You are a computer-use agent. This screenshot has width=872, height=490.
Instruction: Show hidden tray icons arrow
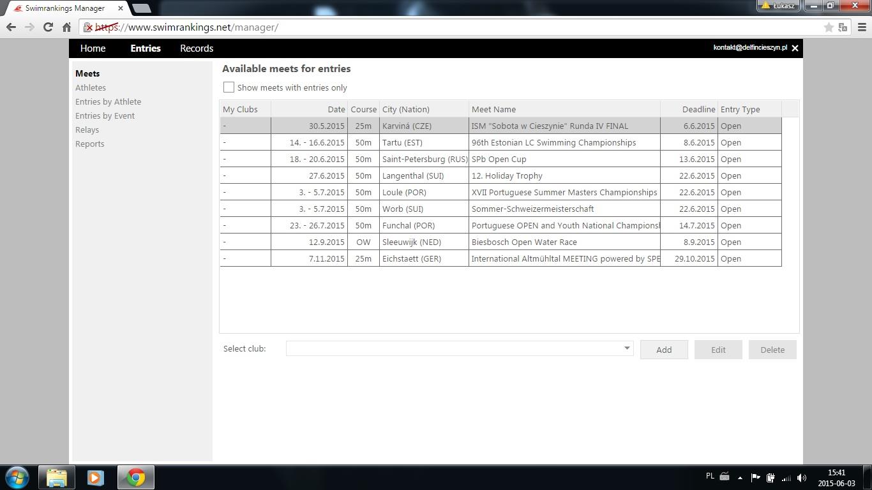740,477
